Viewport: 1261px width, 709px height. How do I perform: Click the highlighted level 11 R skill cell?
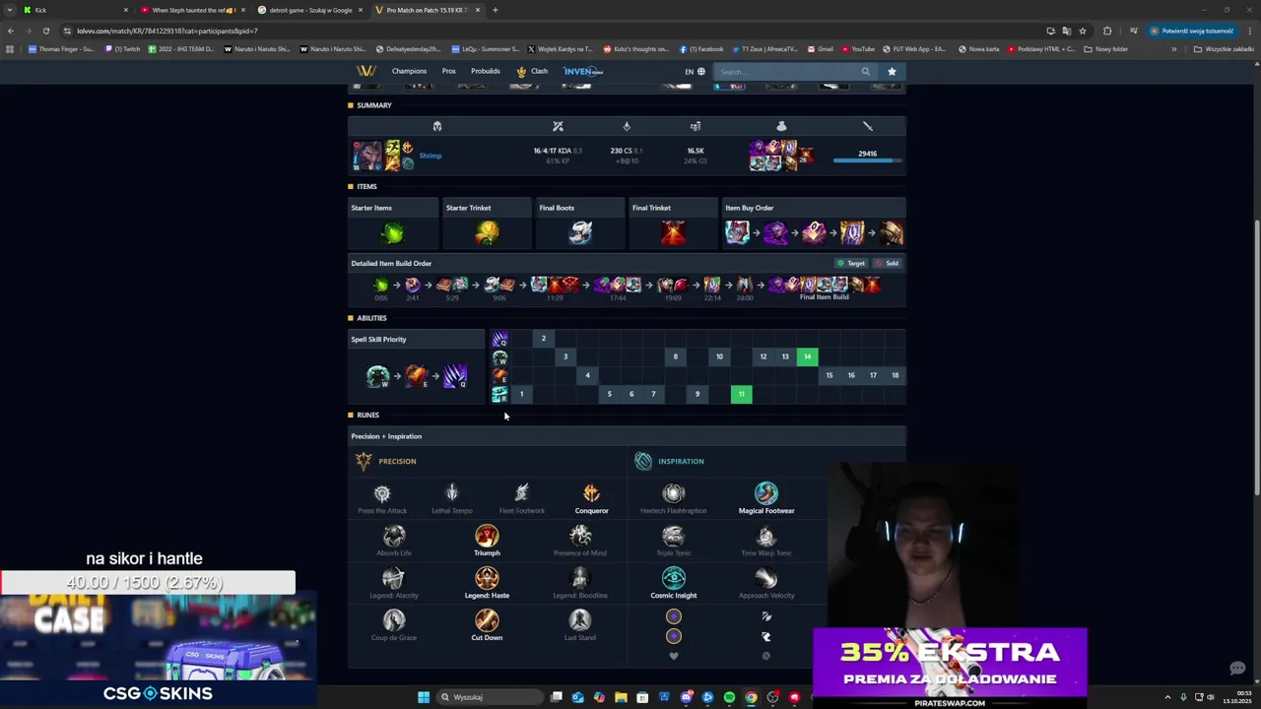tap(741, 394)
